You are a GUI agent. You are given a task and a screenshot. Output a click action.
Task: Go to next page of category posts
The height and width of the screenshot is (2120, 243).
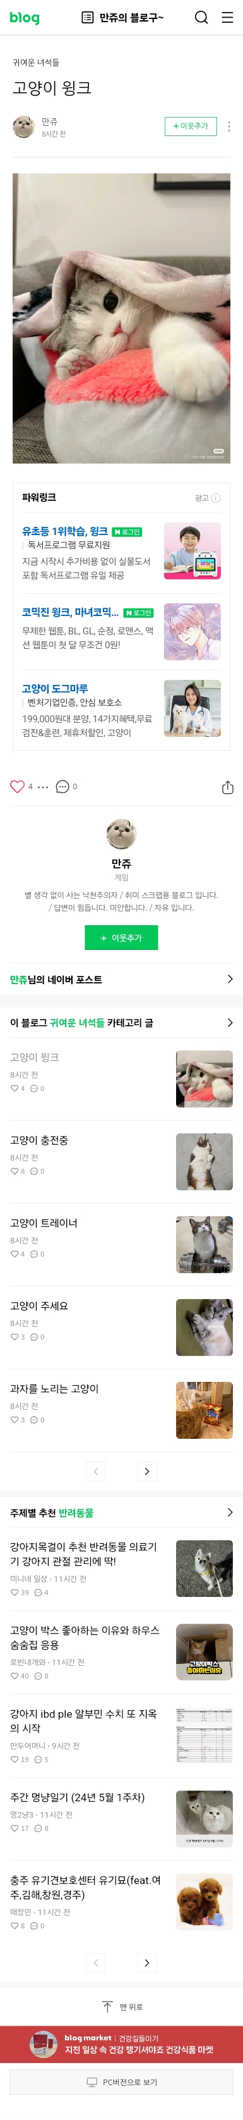(x=147, y=1470)
